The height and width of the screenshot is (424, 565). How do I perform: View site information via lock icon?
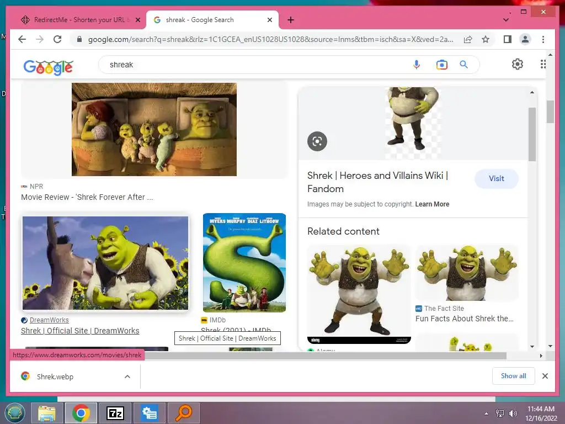[79, 39]
